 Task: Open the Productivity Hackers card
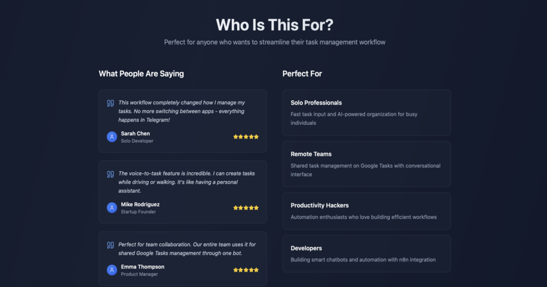click(x=367, y=211)
